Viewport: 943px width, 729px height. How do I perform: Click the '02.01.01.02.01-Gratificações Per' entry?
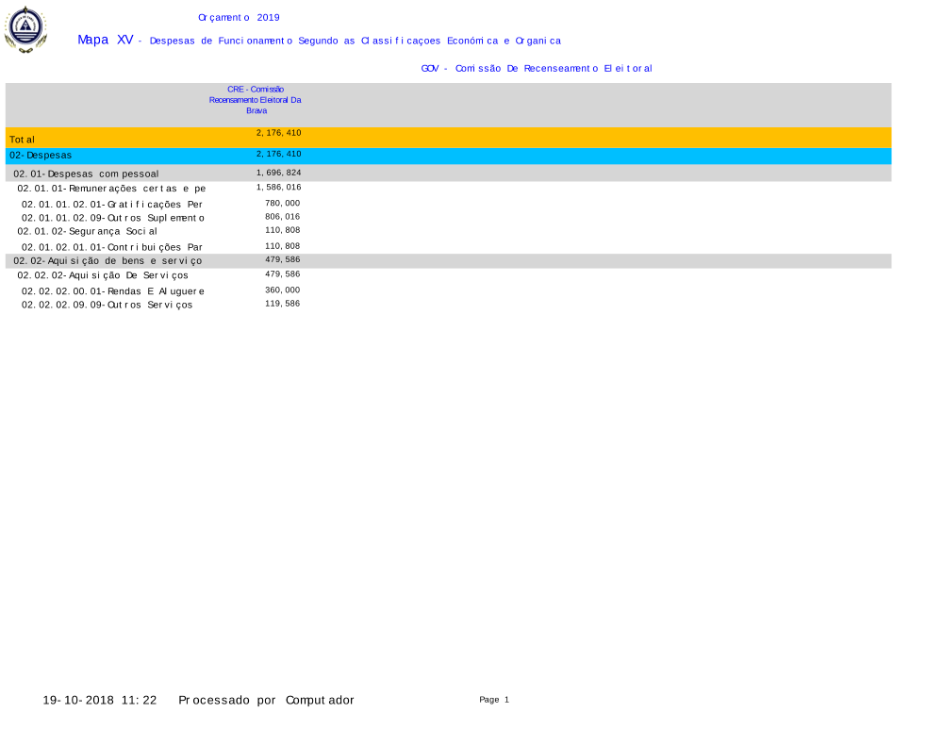[x=111, y=204]
